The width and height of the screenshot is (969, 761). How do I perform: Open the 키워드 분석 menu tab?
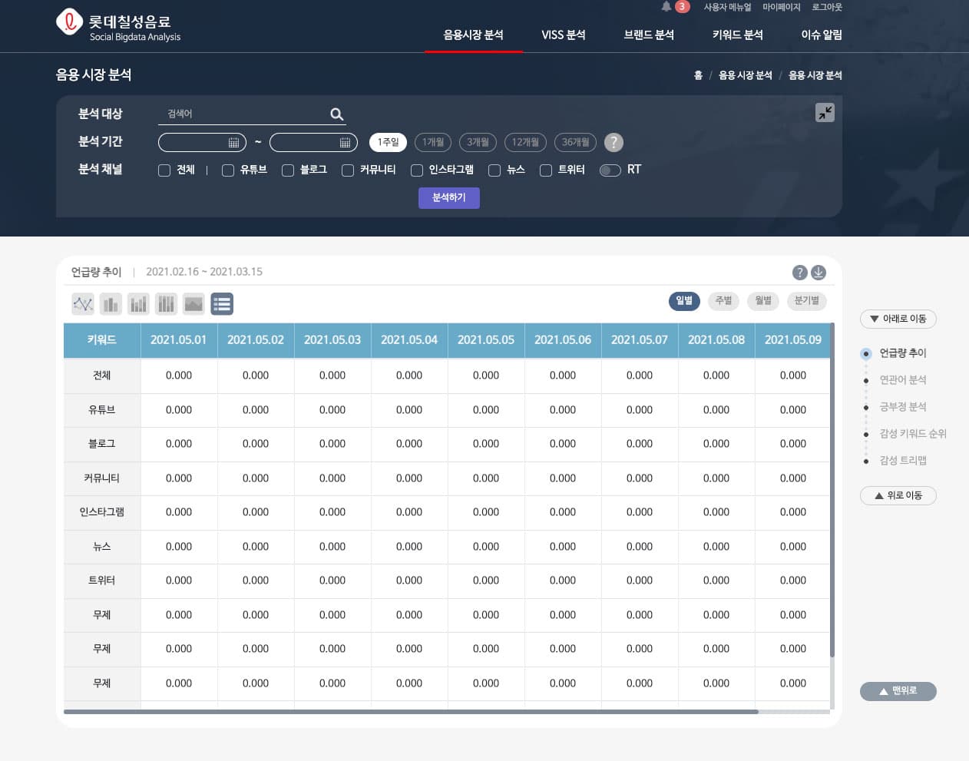737,35
